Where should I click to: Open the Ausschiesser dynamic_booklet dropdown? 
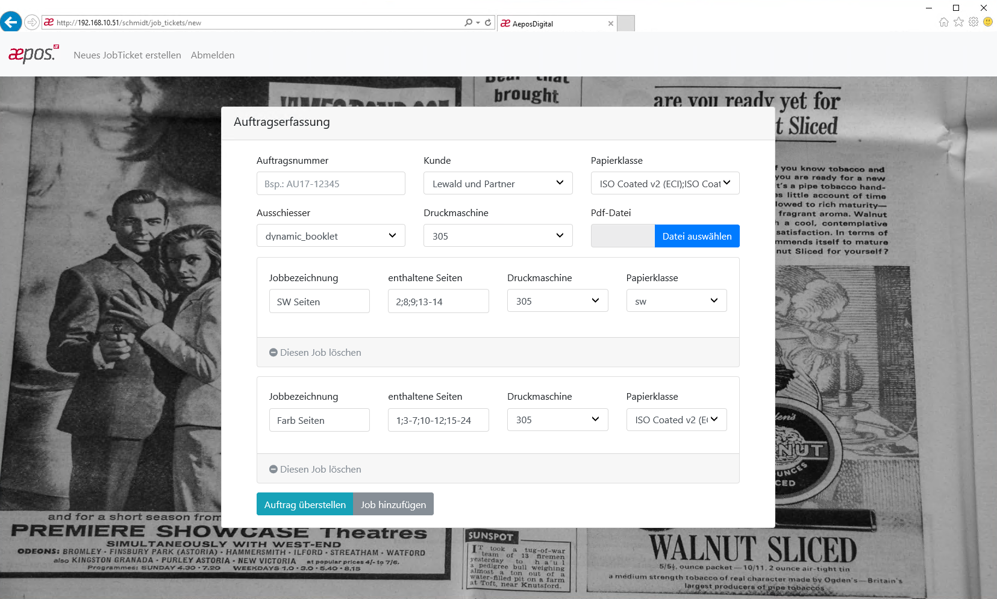[x=331, y=236]
